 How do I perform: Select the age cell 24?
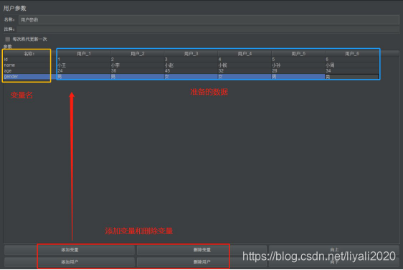click(x=84, y=71)
